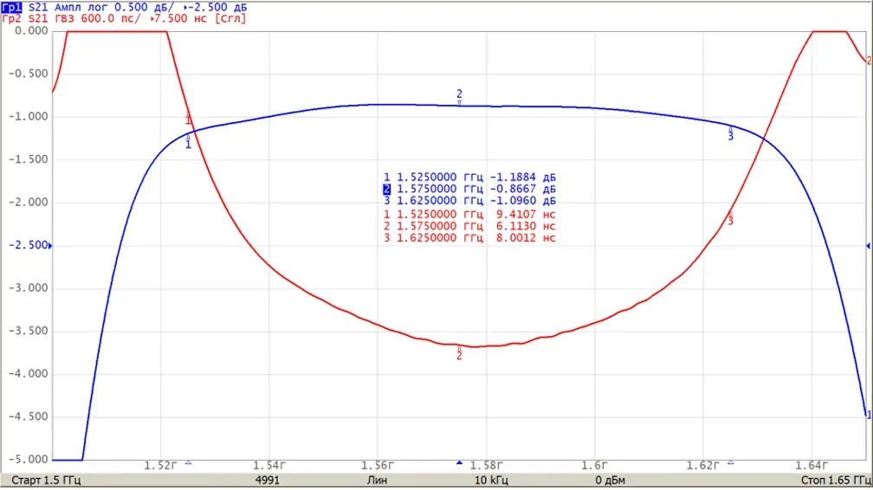This screenshot has height=490, width=873.
Task: Click red marker 1 on the group delay trace
Action: point(188,119)
